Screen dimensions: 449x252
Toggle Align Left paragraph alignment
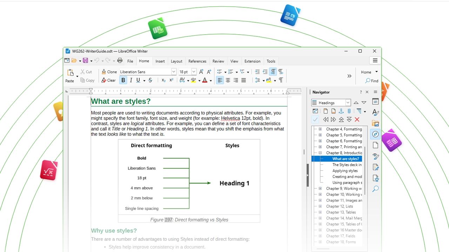pos(220,80)
